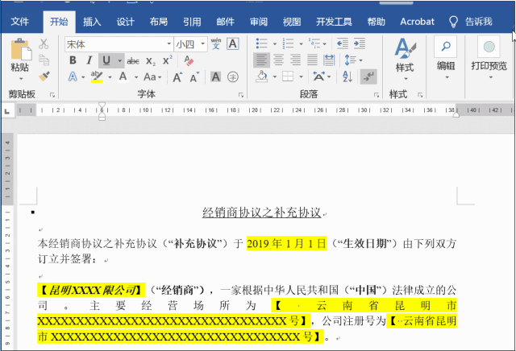Open the Clipboard pane launcher

coord(52,95)
